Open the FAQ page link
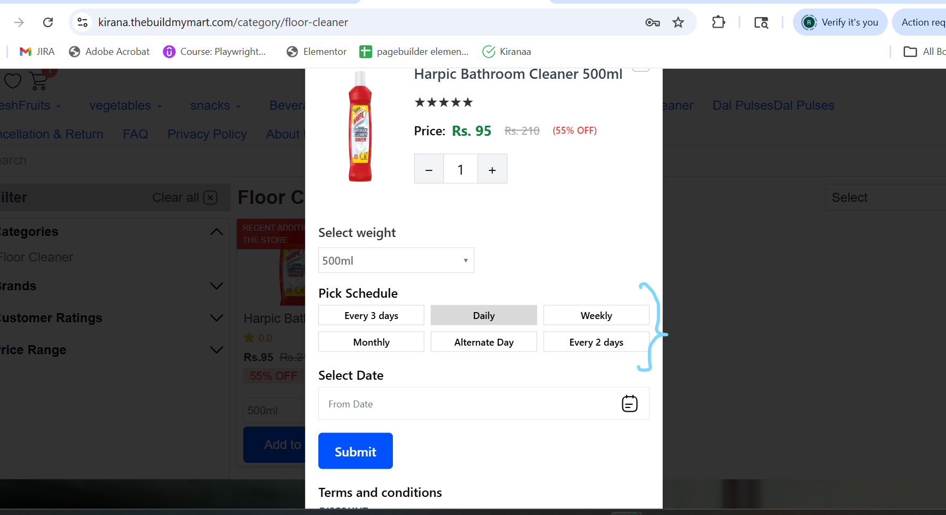 coord(136,134)
